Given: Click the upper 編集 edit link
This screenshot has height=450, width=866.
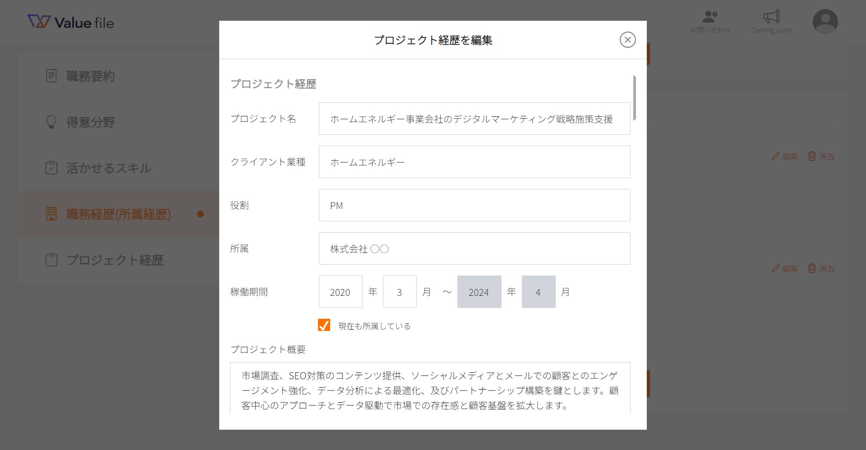Looking at the screenshot, I should 785,156.
